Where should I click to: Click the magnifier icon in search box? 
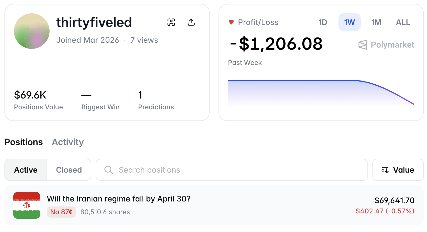pos(109,170)
